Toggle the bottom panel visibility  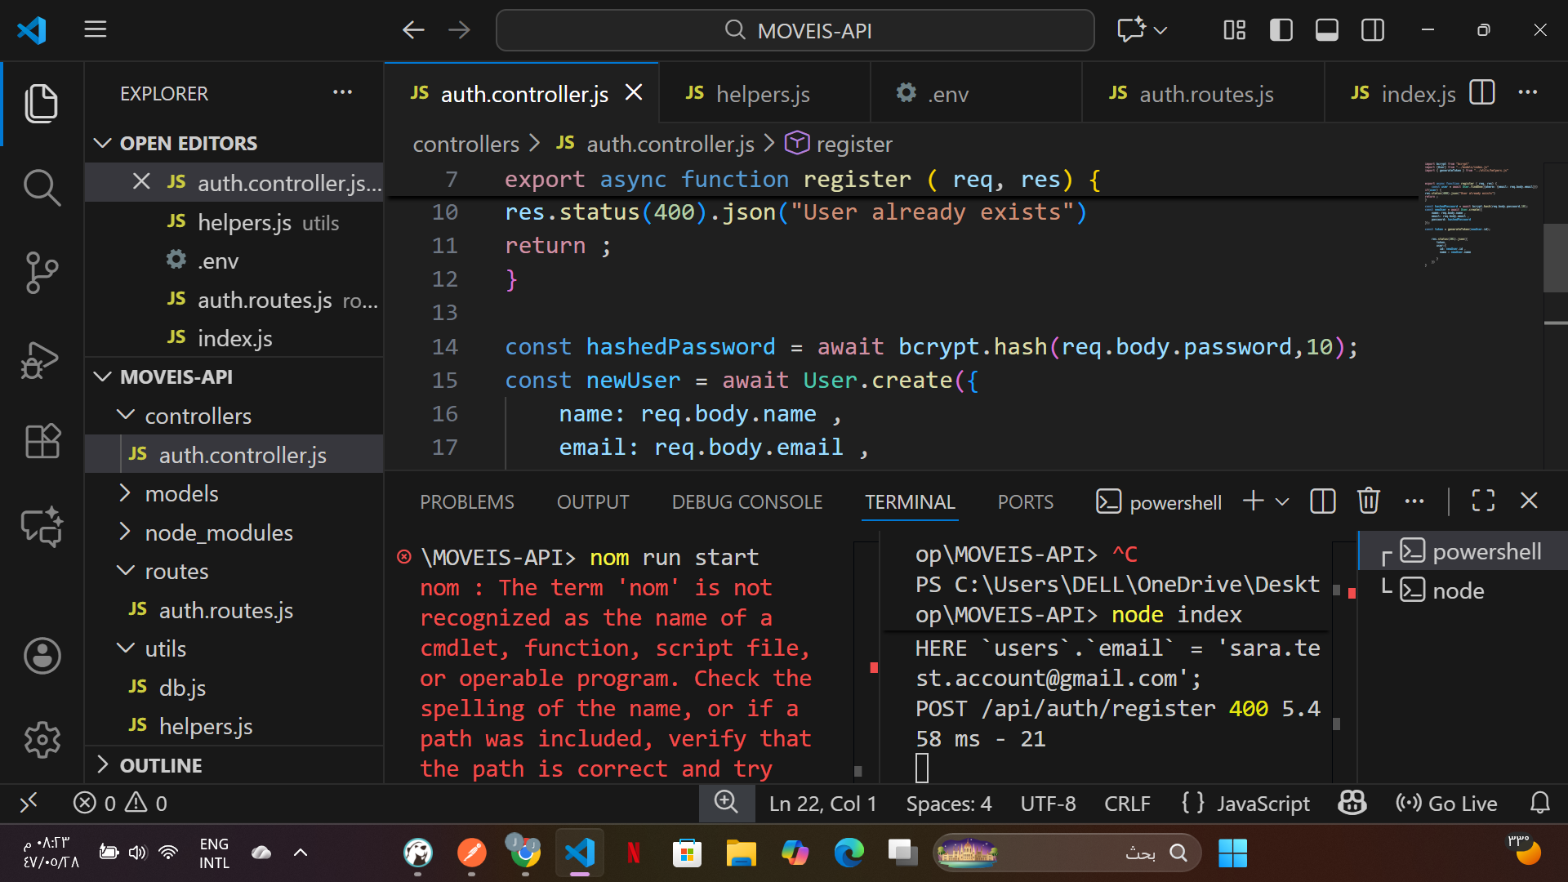pyautogui.click(x=1326, y=30)
